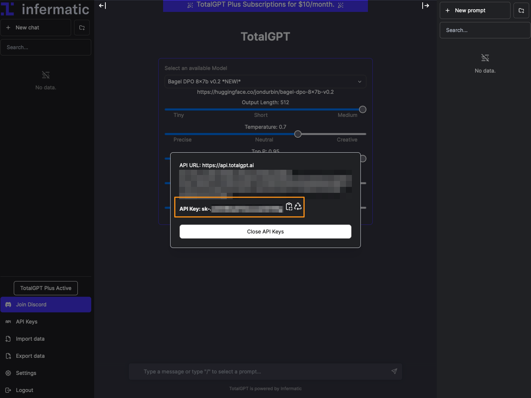The height and width of the screenshot is (398, 531).
Task: Open Import data via its sidebar icon
Action: point(8,339)
